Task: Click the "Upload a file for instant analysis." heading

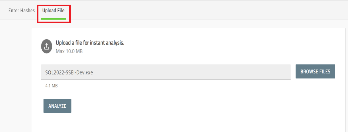Action: tap(90, 43)
